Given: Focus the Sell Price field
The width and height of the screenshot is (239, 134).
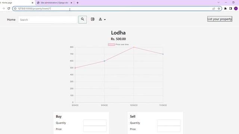Looking at the screenshot, I should (x=169, y=129).
